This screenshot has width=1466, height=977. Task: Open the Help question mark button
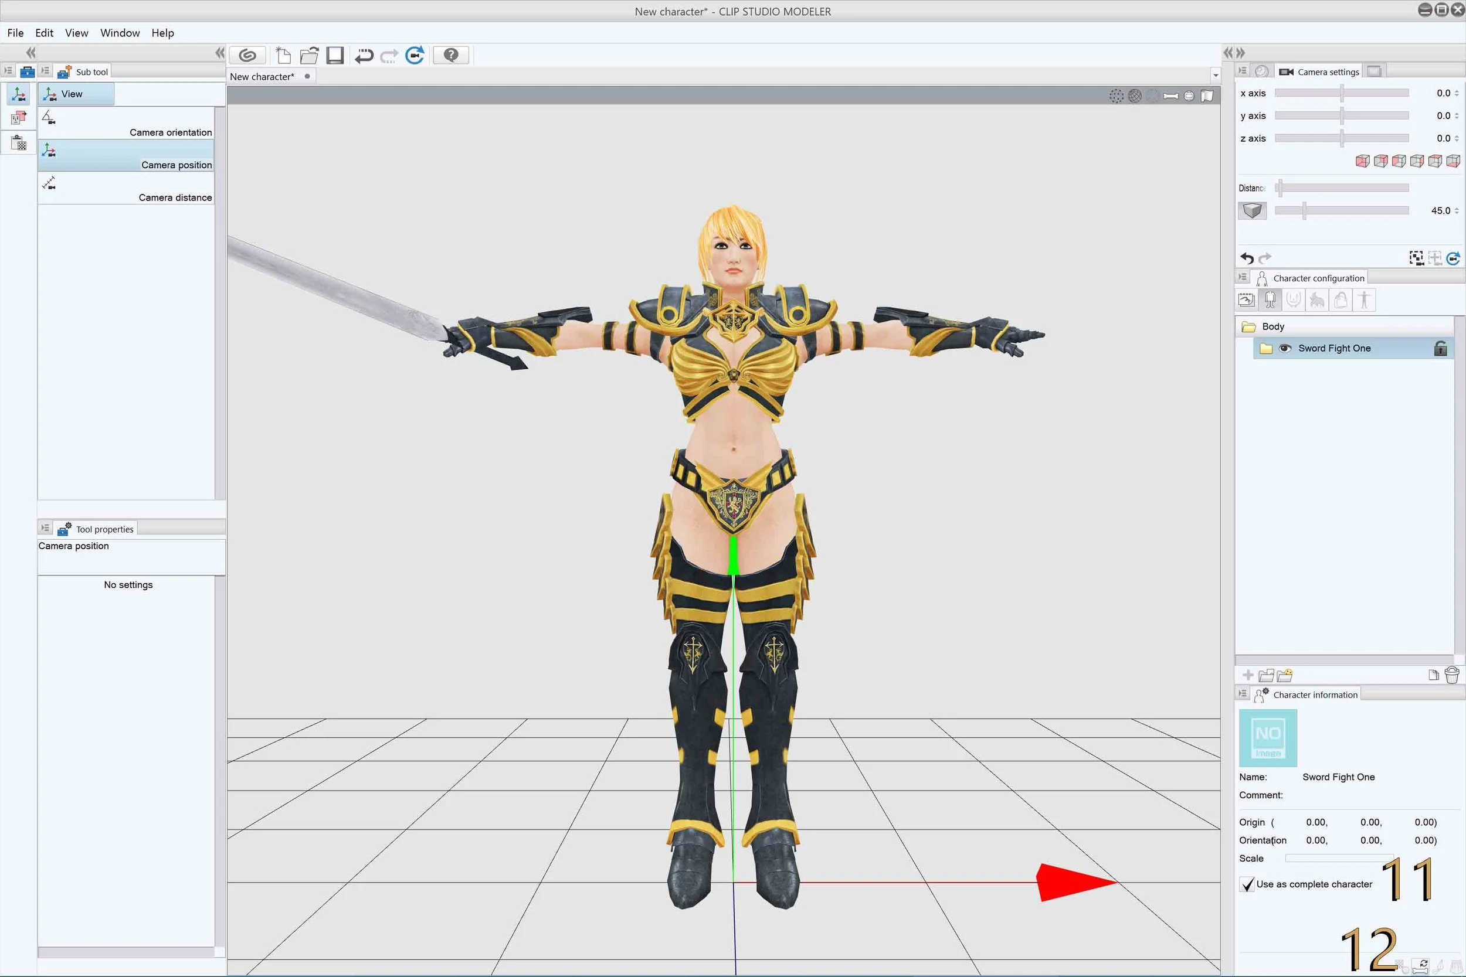click(450, 56)
